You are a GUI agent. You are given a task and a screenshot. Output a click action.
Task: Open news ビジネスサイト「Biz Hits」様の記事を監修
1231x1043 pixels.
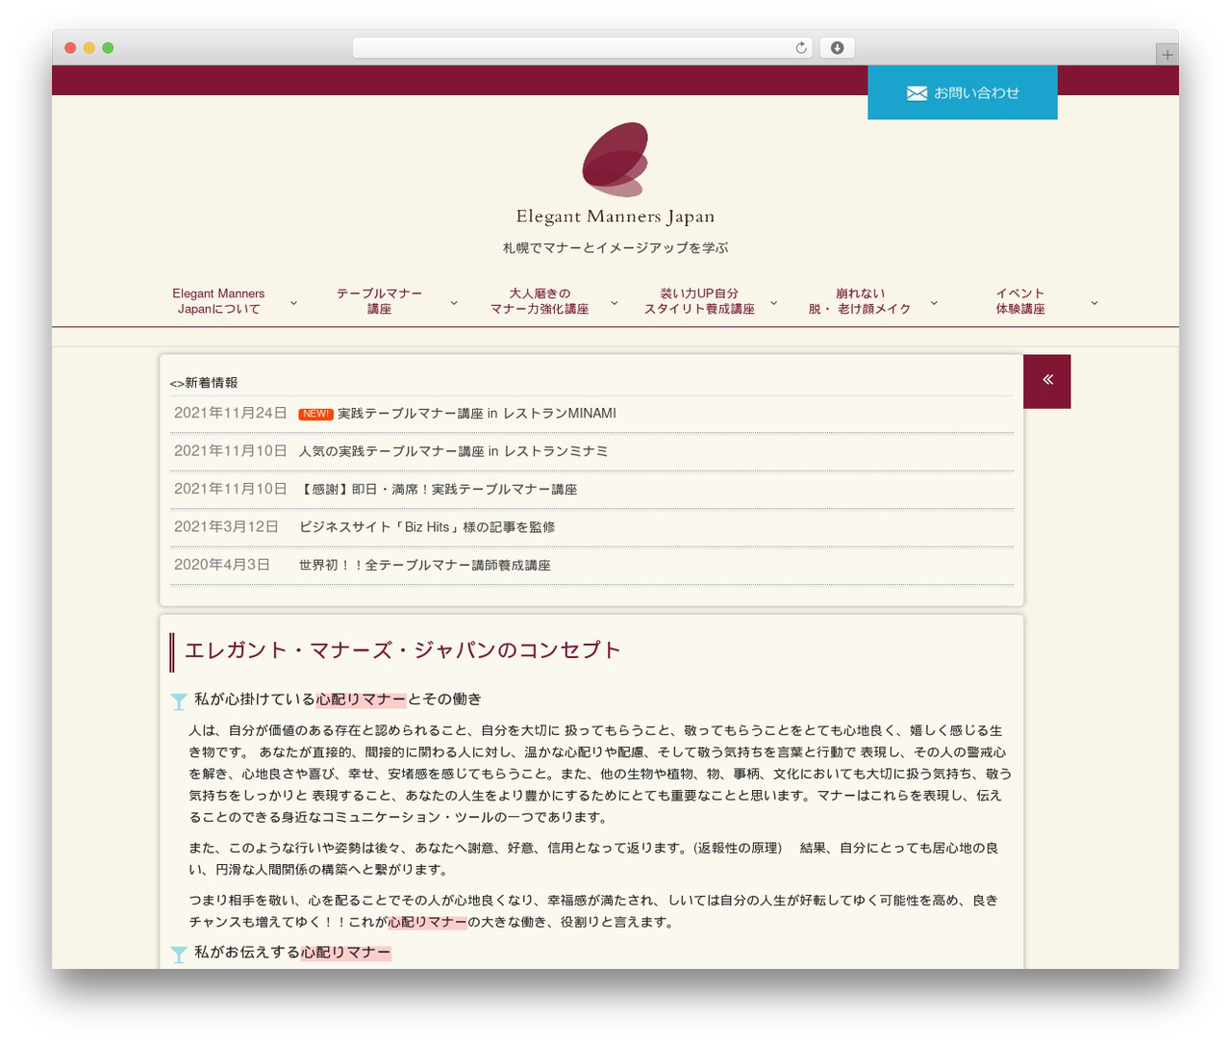[x=427, y=527]
